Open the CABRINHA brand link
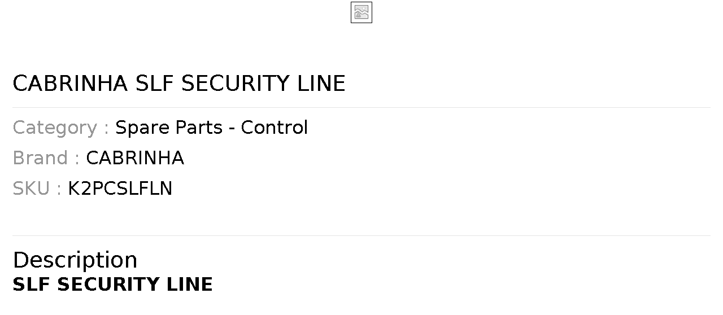 coord(135,158)
